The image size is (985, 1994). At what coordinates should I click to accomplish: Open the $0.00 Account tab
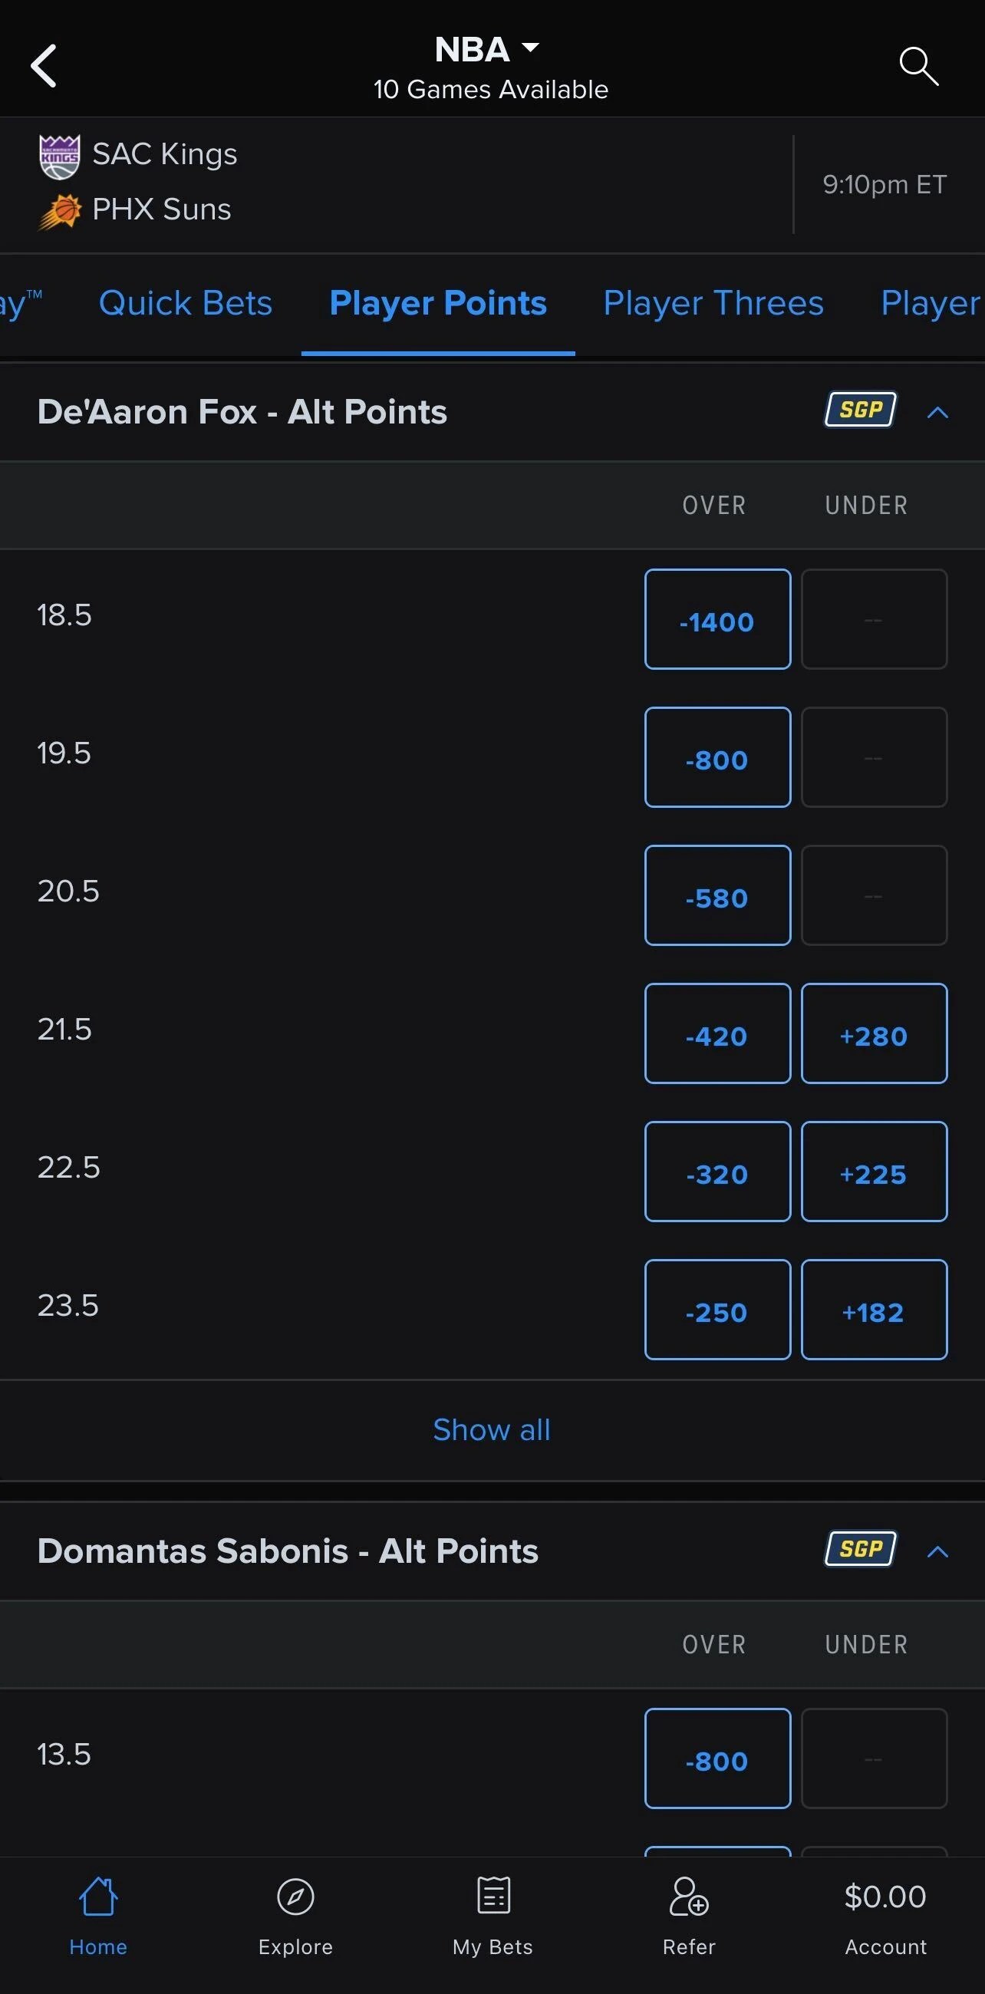[885, 1913]
